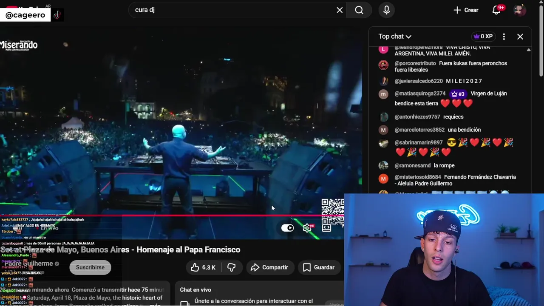544x306 pixels.
Task: Click username @antonhiezes9757 in chat
Action: pos(417,117)
